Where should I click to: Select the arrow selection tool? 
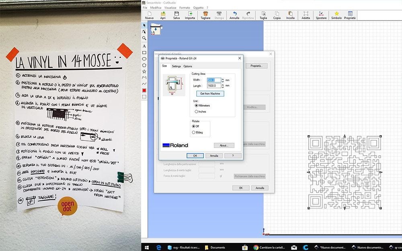144,25
